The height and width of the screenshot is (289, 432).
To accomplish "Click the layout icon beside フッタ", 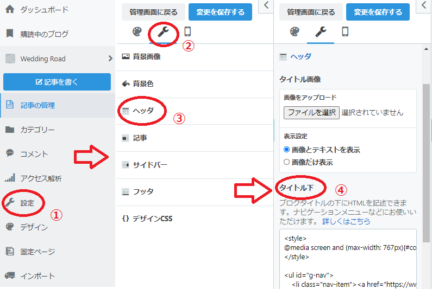I will point(126,191).
